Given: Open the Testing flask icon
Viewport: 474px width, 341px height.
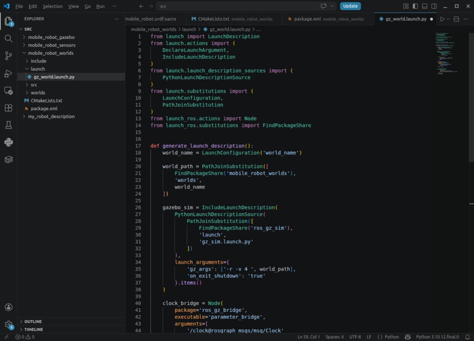Looking at the screenshot, I should click(8, 125).
